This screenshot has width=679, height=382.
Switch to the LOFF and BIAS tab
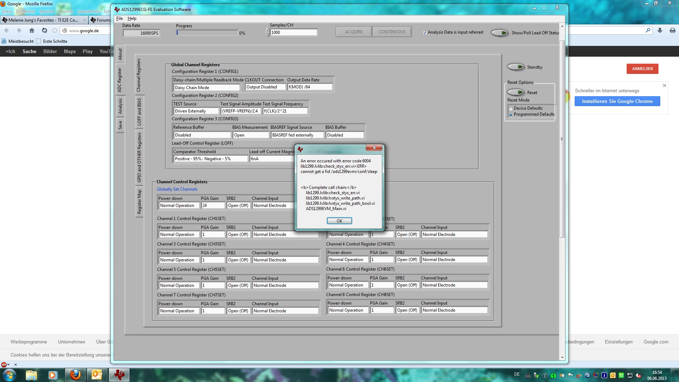point(139,112)
